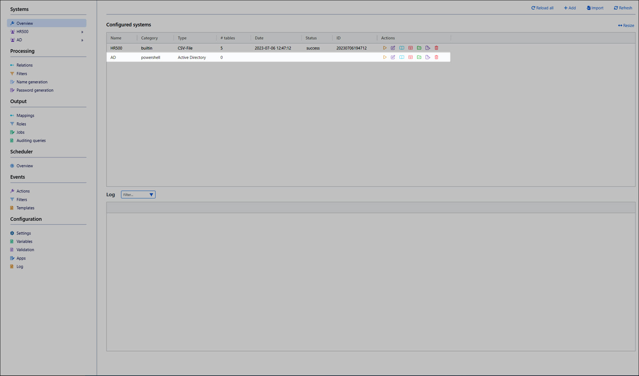639x376 pixels.
Task: Sort table by Status column header
Action: pos(311,38)
